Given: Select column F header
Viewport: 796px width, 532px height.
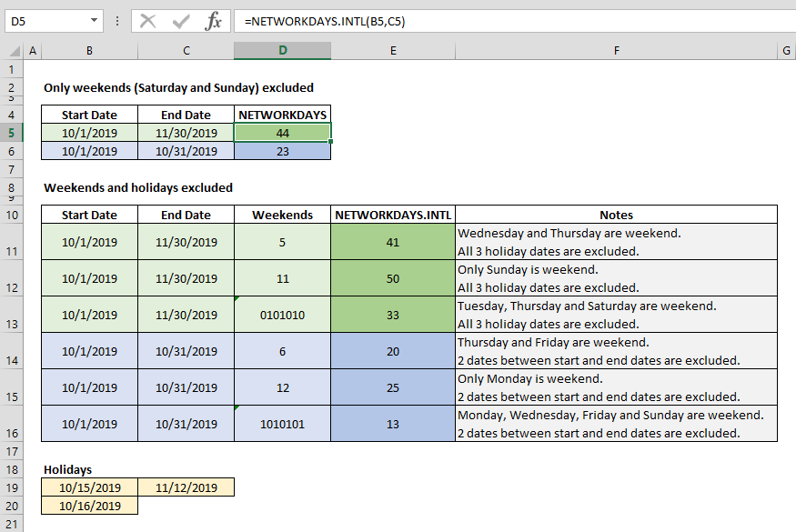Looking at the screenshot, I should tap(616, 51).
